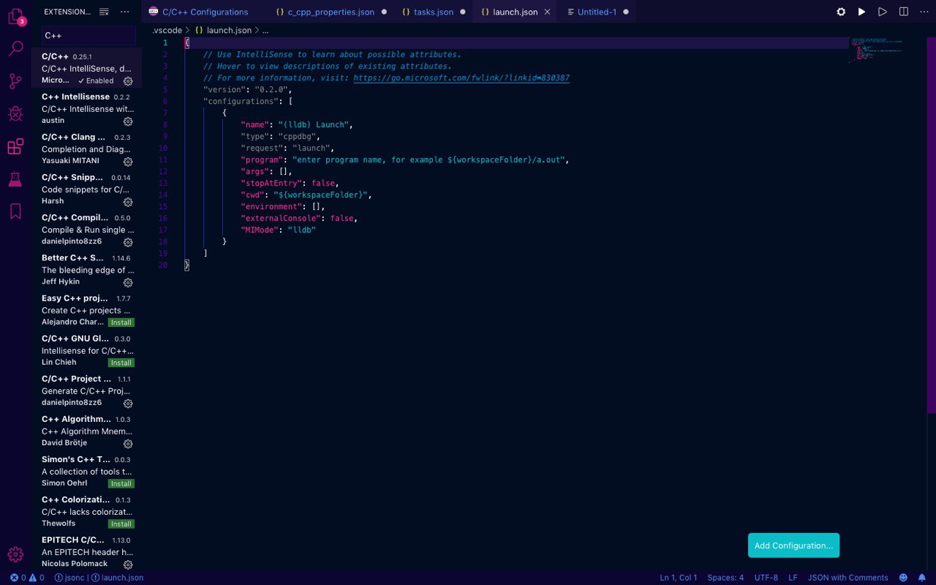Open manage gear for C/C++ Project Generator extension

pos(128,404)
